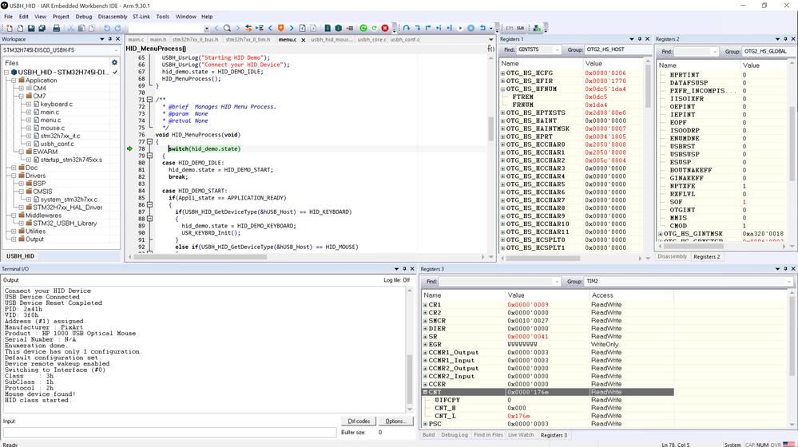
Task: Open the Project menu
Action: (61, 17)
